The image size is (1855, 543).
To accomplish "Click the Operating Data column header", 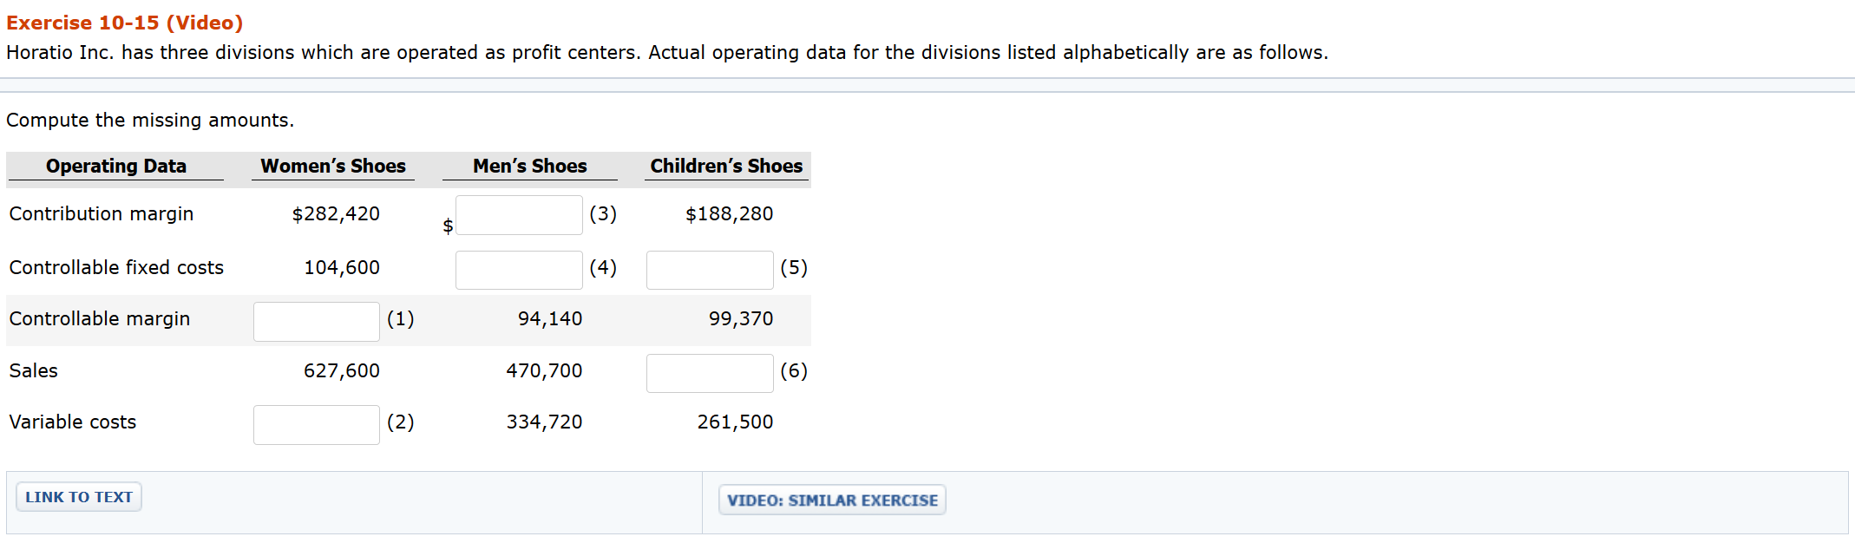I will click(x=116, y=166).
